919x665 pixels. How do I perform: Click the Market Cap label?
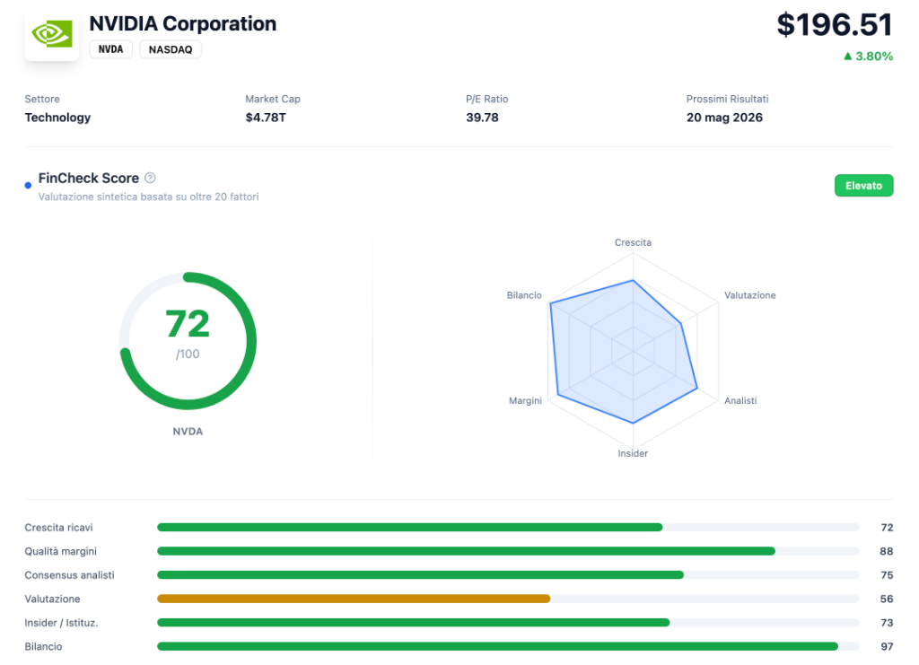273,99
